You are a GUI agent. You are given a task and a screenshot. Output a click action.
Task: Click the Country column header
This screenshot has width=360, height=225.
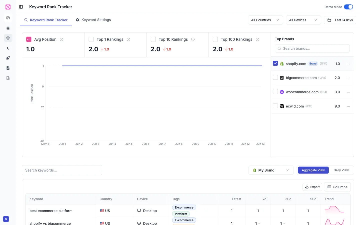click(x=106, y=199)
